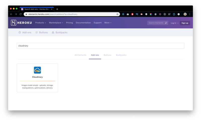Click the address bar URL
201x121 pixels.
(x=53, y=14)
